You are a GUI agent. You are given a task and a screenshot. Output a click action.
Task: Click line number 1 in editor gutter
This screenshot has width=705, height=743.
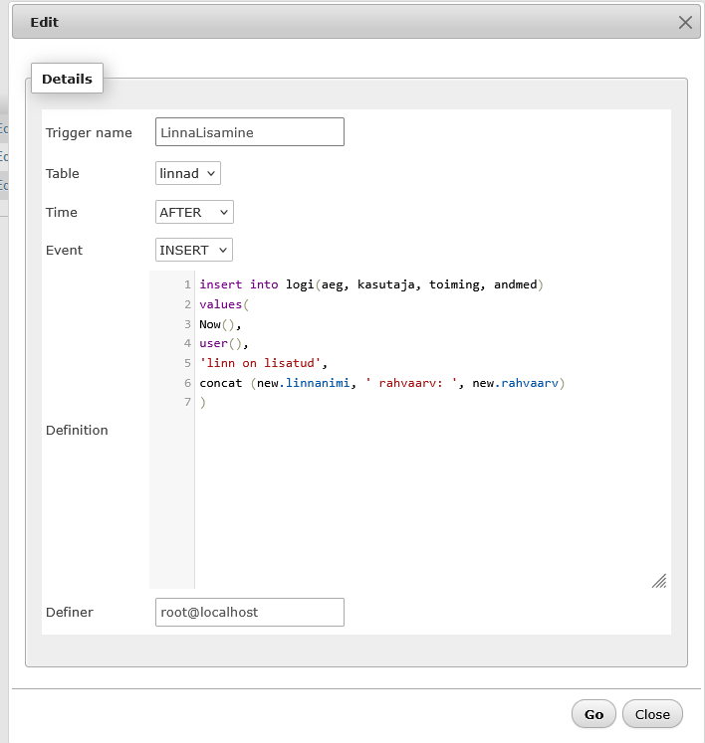tap(187, 284)
